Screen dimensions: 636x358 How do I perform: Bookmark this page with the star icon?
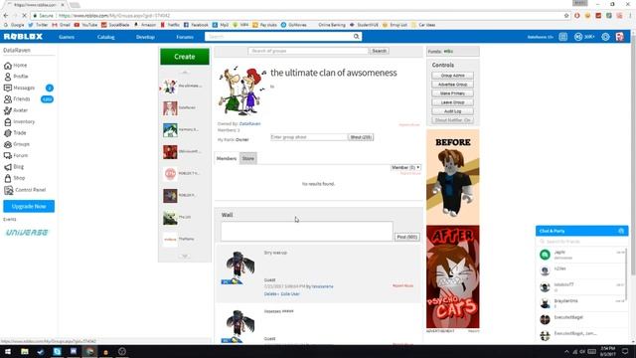(566, 16)
